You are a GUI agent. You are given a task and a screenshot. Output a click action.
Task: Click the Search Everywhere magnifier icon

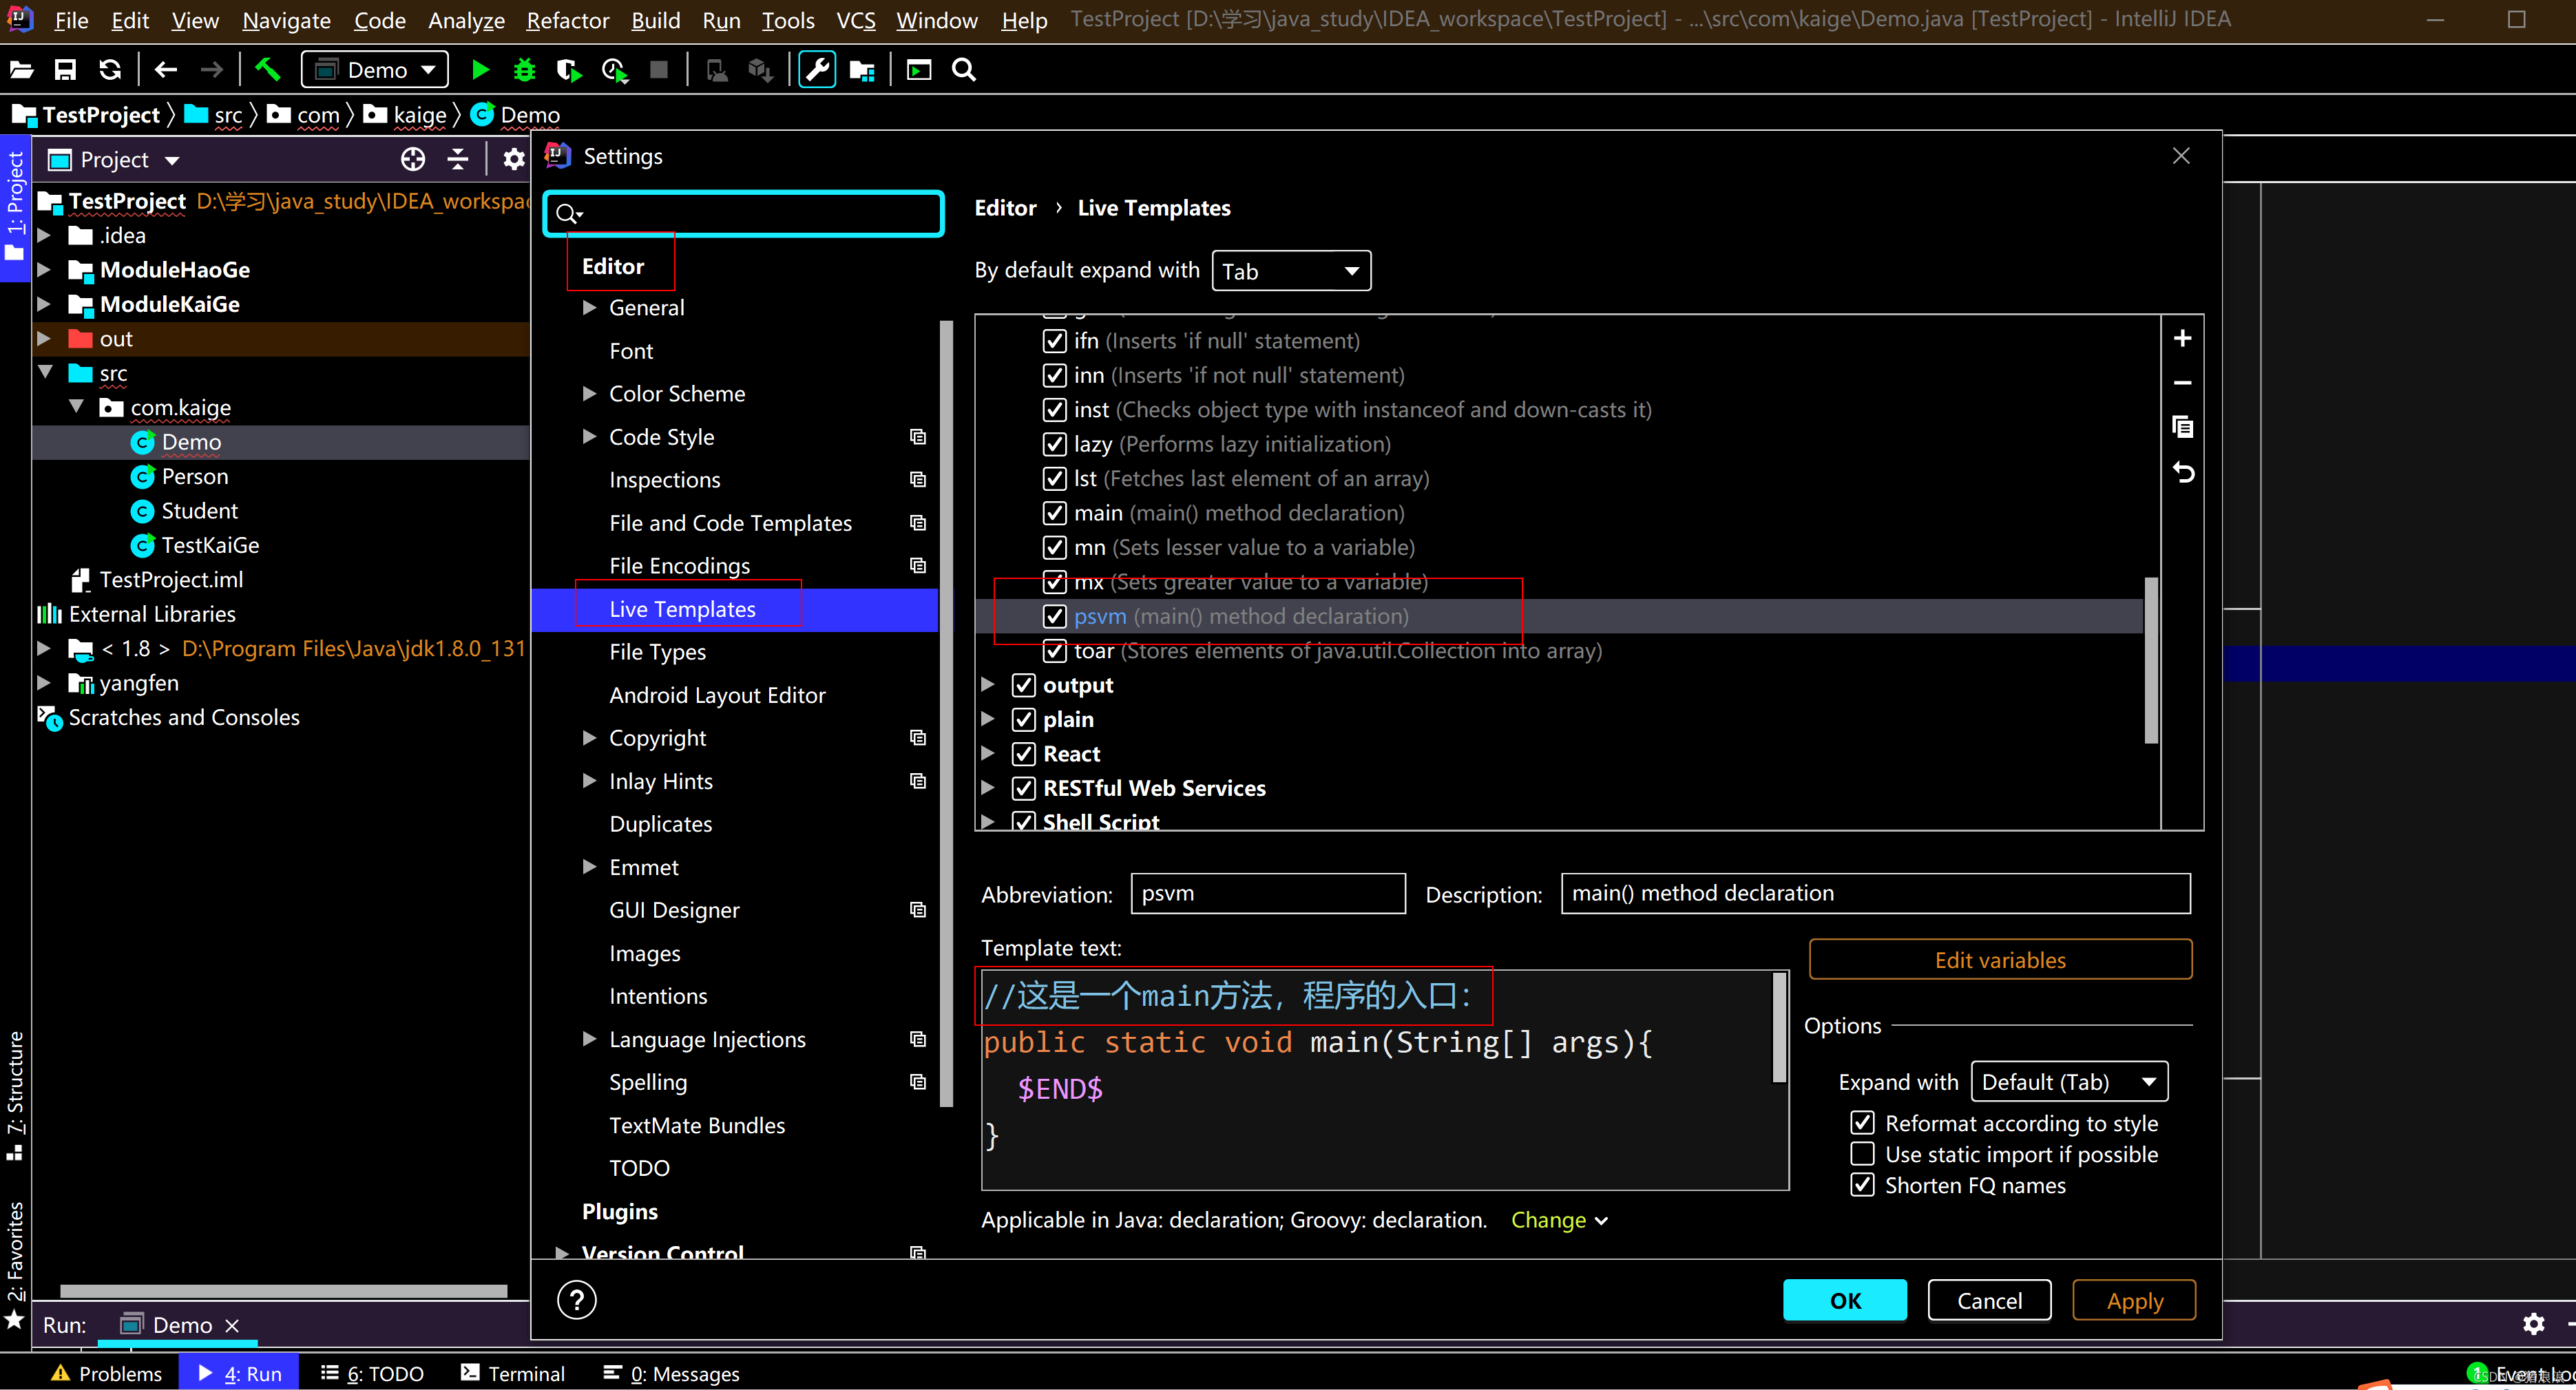click(x=963, y=70)
